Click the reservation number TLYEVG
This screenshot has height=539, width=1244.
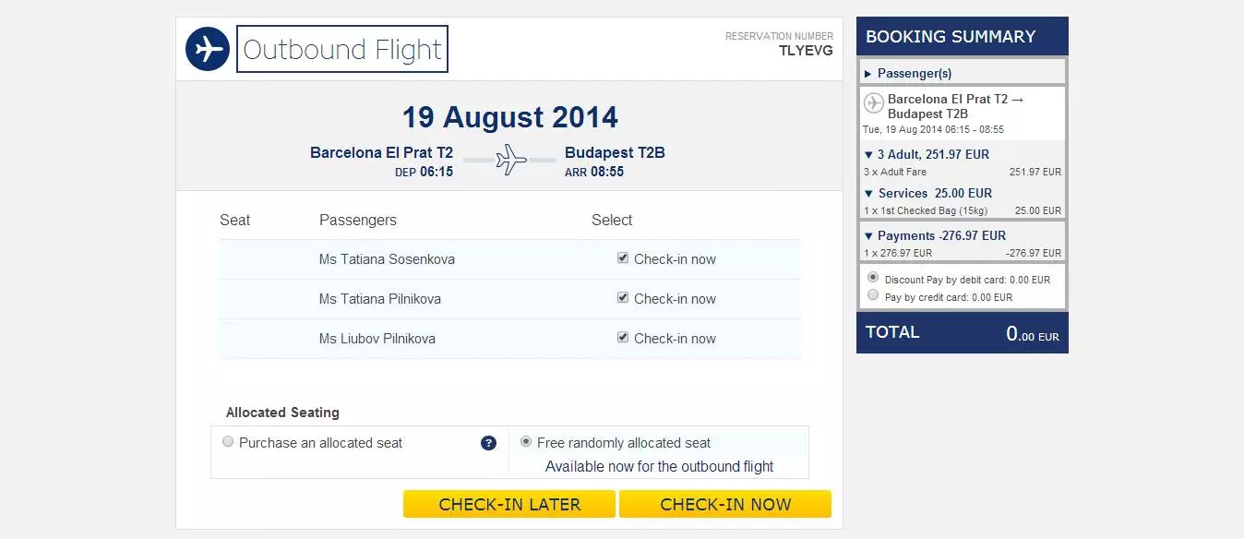(806, 51)
